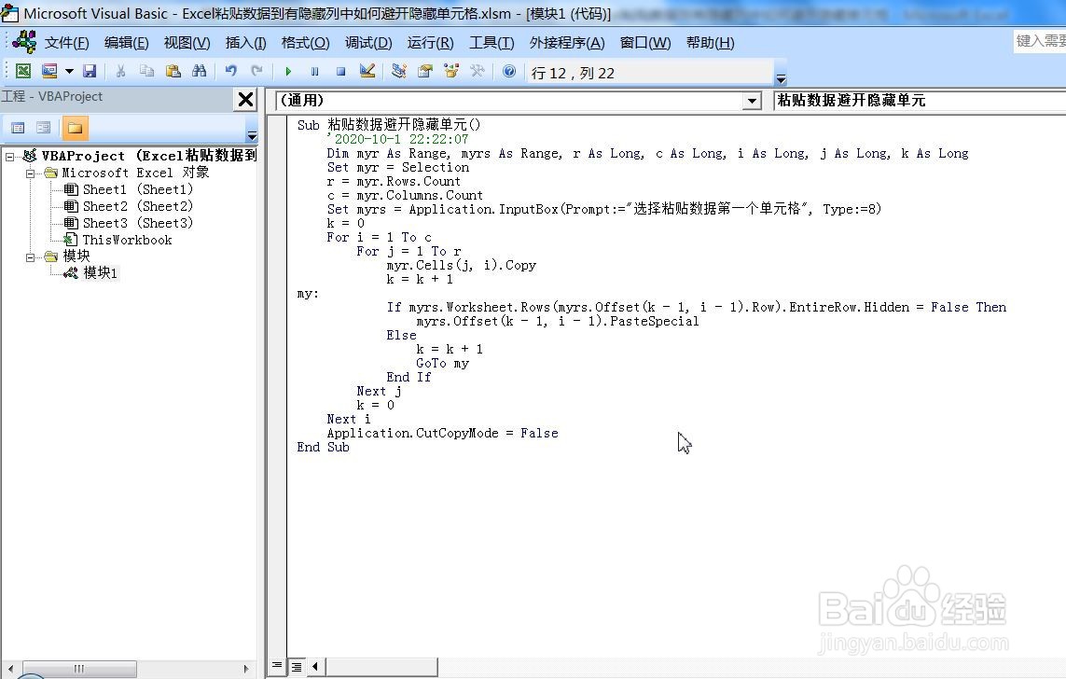Toggle Design Mode icon
1066x679 pixels.
tap(367, 71)
